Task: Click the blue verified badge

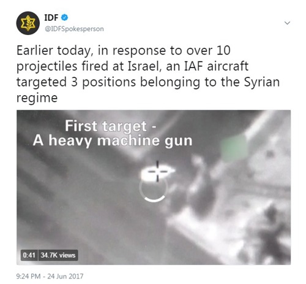Action: [65, 18]
